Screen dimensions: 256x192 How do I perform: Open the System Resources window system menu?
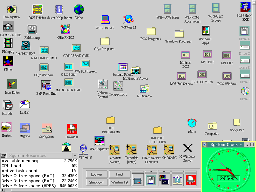(x=3, y=155)
